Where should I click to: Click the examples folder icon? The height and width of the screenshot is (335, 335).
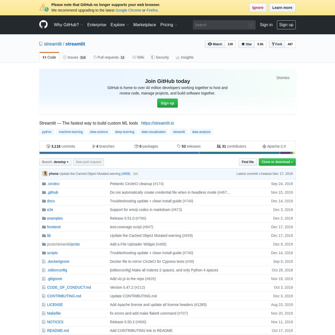point(44,218)
